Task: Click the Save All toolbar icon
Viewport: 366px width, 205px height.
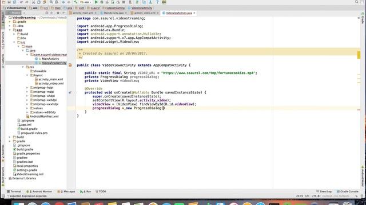Action: pyautogui.click(x=9, y=2)
